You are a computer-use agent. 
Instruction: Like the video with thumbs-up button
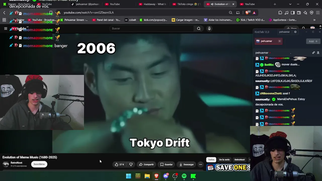coord(119,164)
